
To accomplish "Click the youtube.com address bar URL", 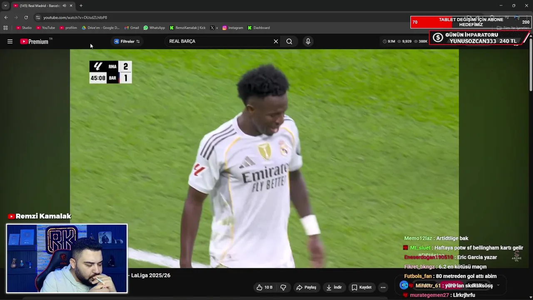I will point(75,17).
